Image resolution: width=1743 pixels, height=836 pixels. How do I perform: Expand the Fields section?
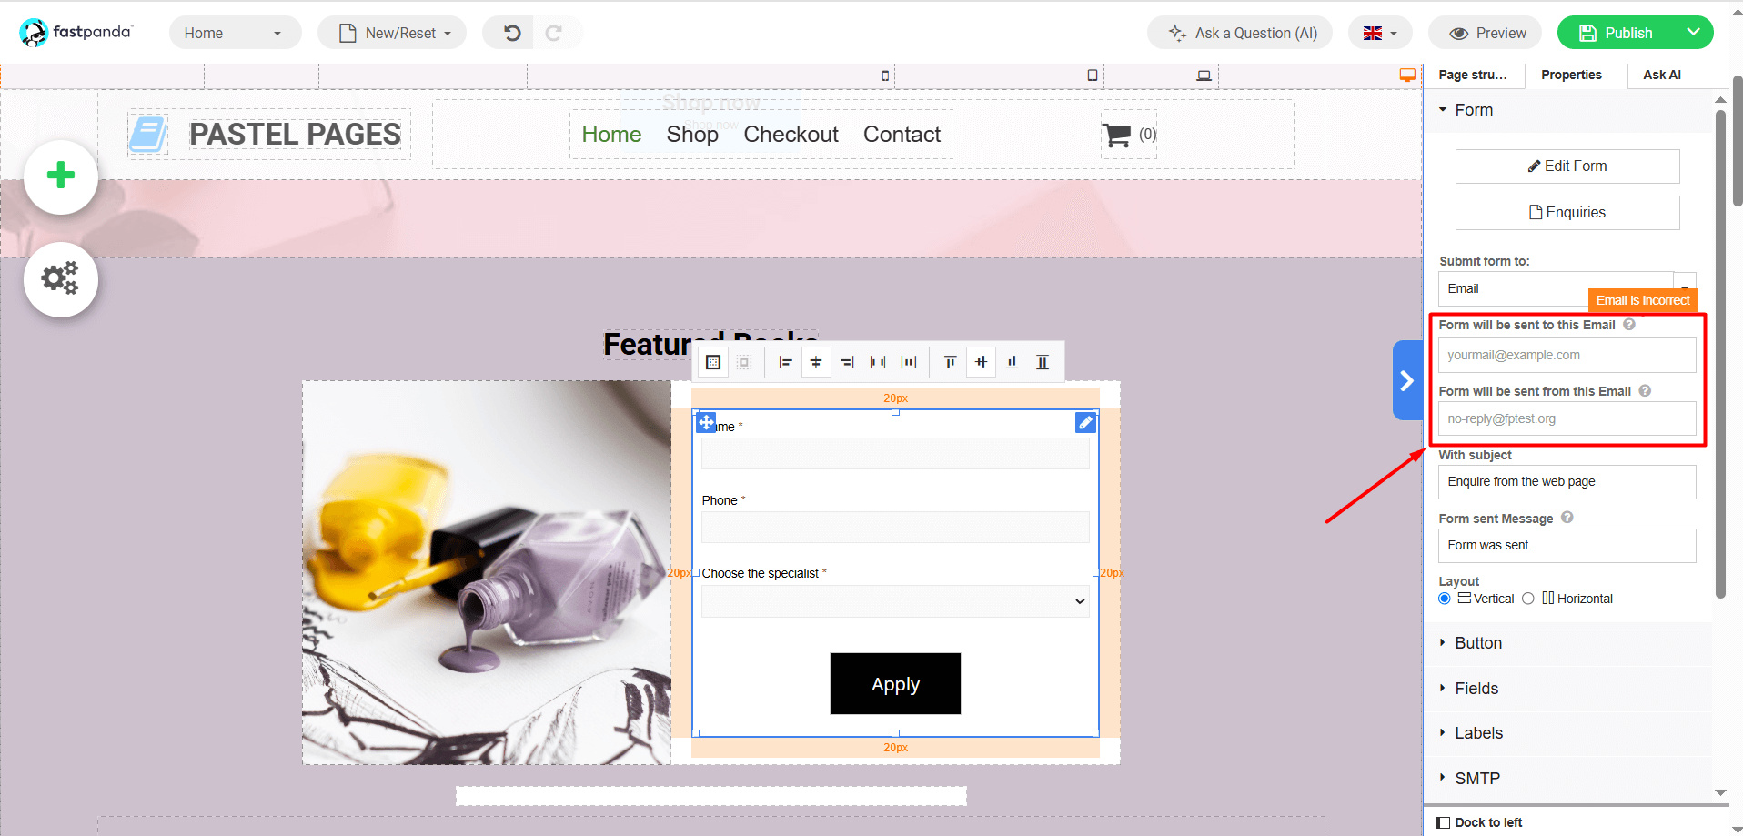coord(1476,689)
